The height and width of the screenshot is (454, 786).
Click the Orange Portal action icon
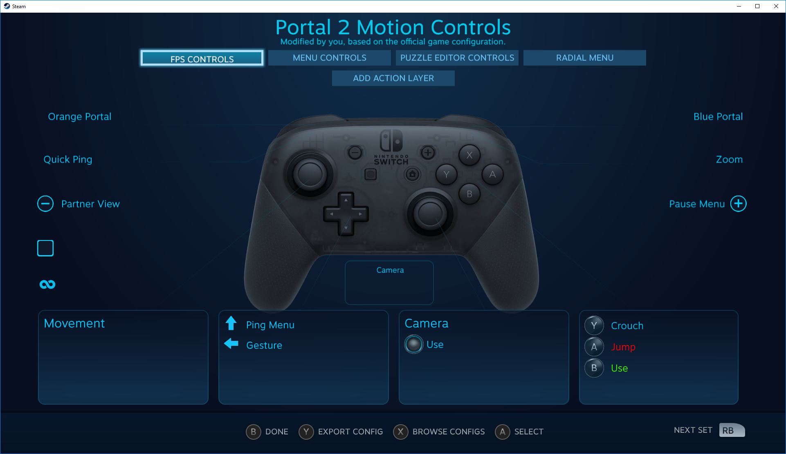click(x=80, y=116)
